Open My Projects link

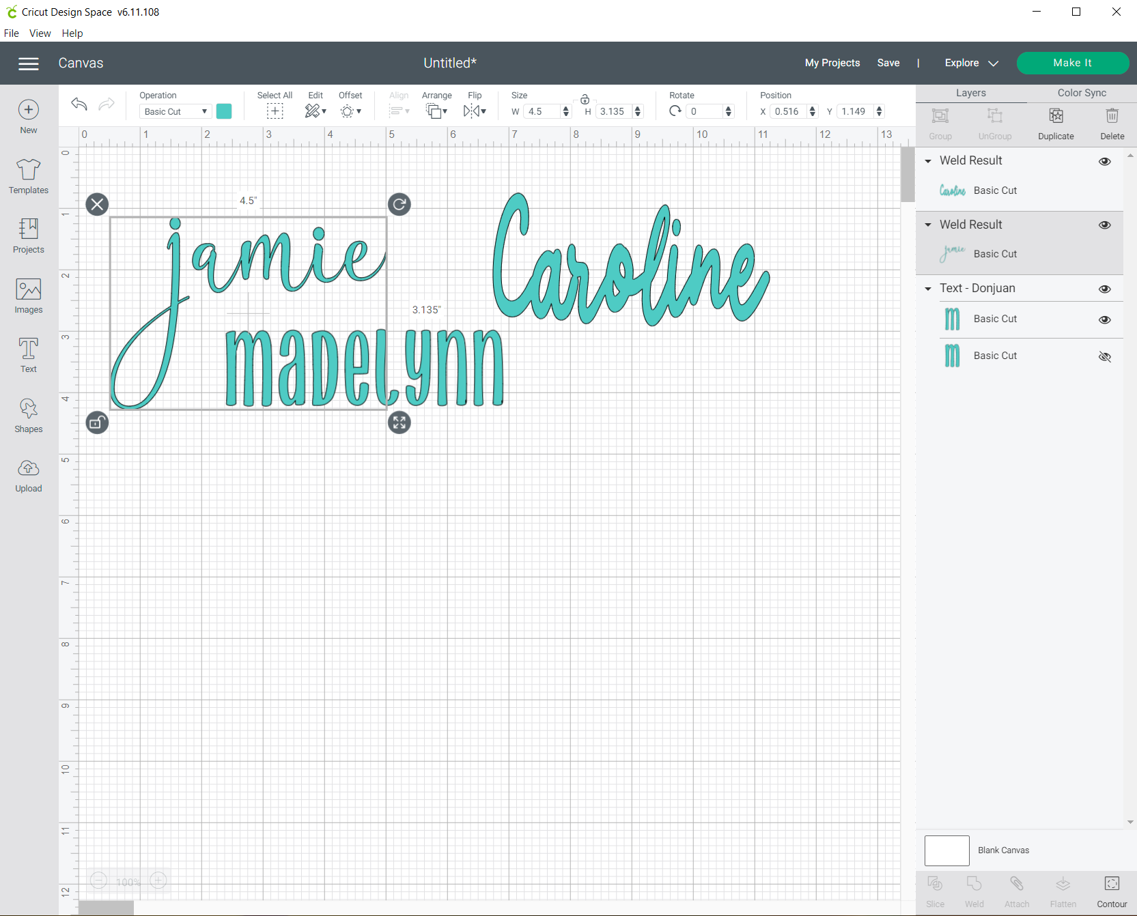point(832,63)
